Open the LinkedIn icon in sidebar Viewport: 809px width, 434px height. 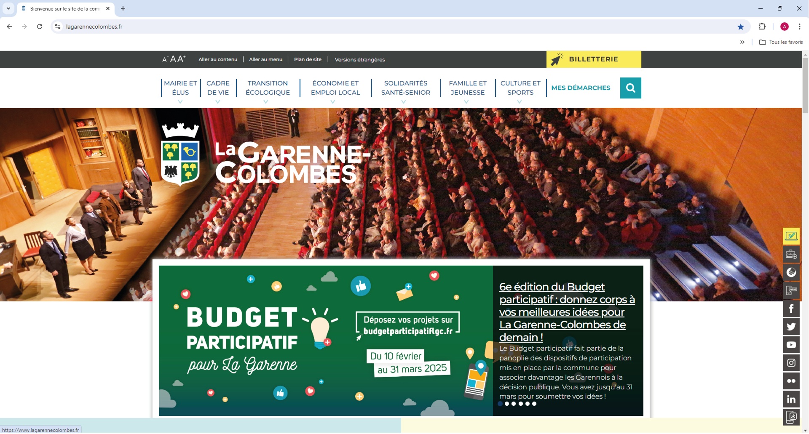[x=791, y=399]
